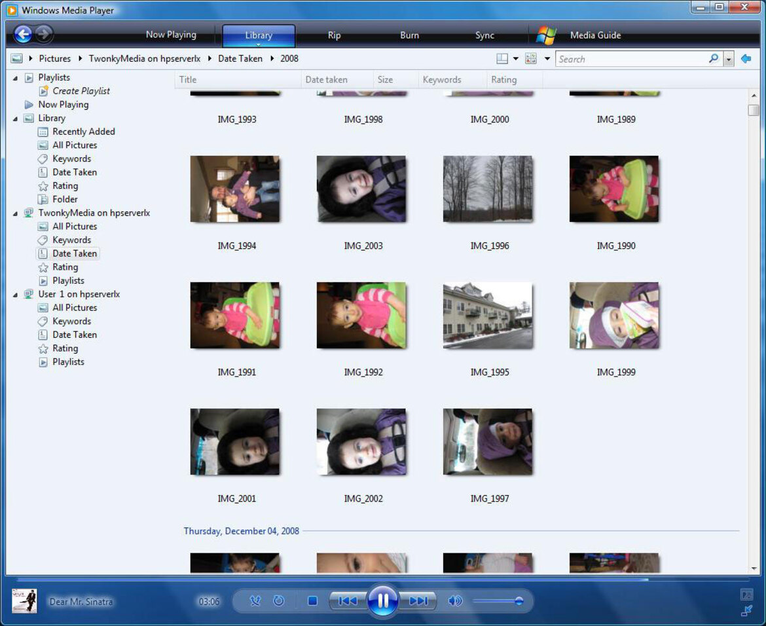Select All Pictures under User 1
Screen dimensions: 766x626
75,308
